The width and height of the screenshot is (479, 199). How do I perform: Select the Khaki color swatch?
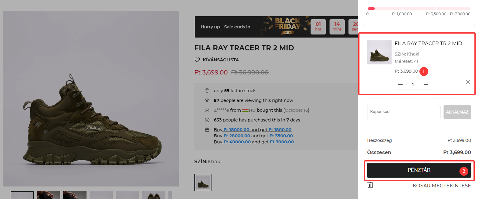(x=203, y=182)
